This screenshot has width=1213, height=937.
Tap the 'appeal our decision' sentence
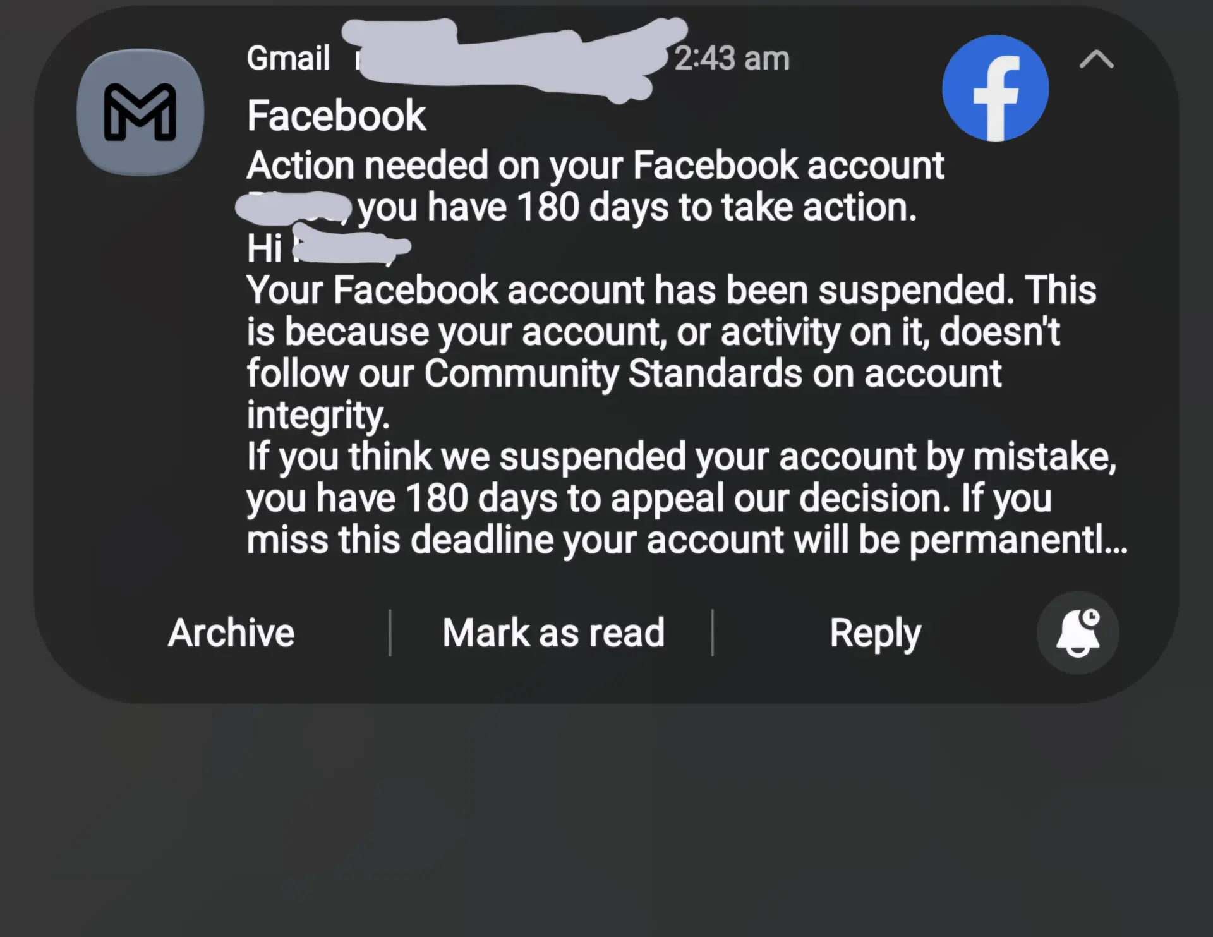649,499
